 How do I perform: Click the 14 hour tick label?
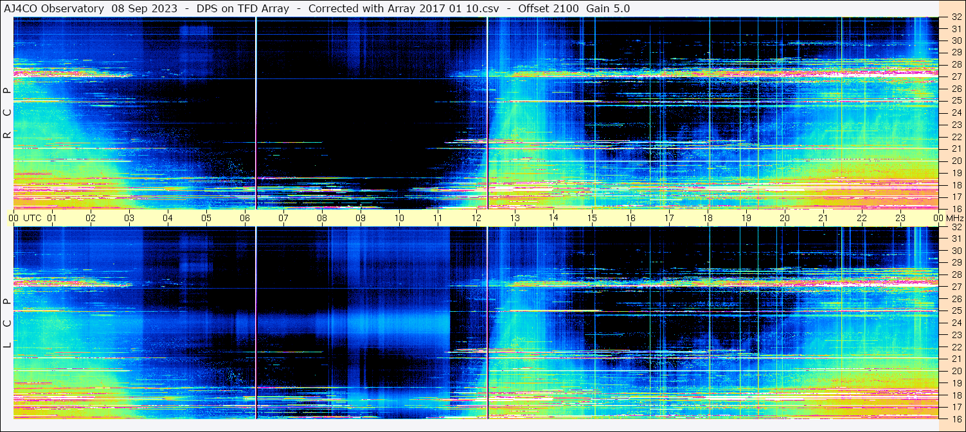pyautogui.click(x=553, y=218)
